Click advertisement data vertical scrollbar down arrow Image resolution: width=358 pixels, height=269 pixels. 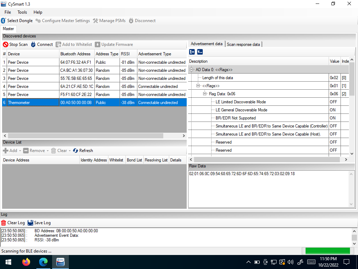click(x=352, y=154)
